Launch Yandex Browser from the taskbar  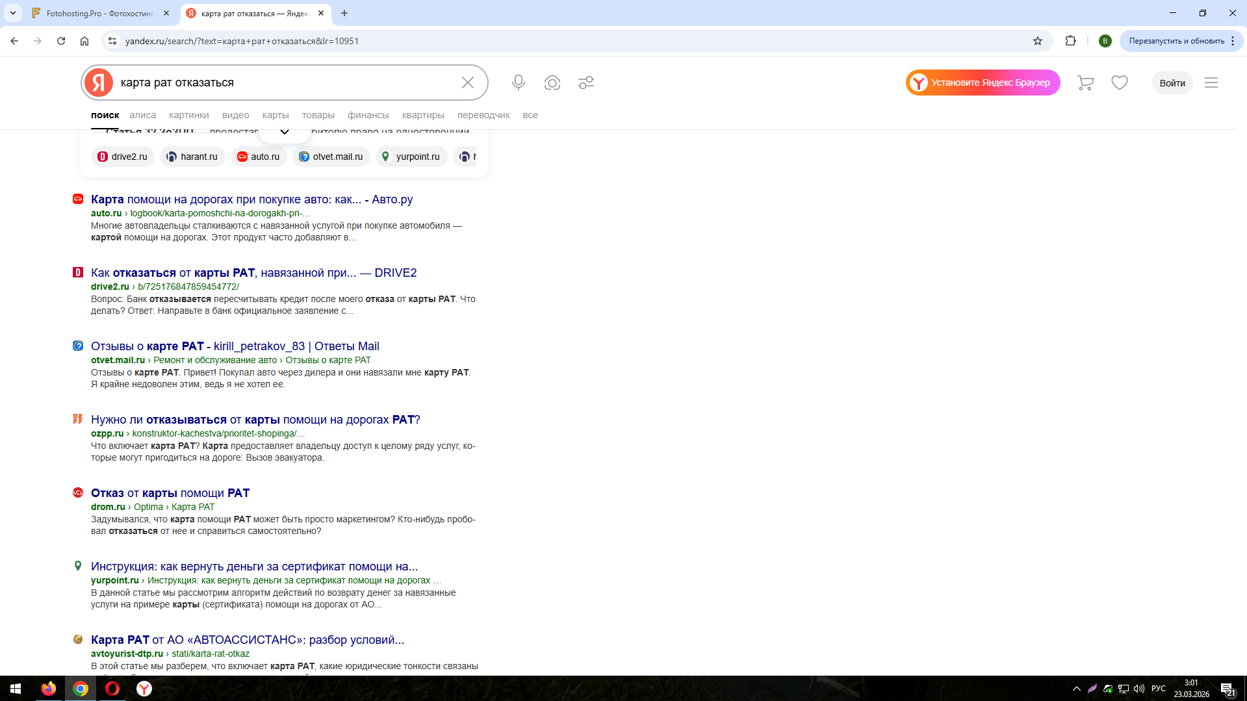(144, 689)
